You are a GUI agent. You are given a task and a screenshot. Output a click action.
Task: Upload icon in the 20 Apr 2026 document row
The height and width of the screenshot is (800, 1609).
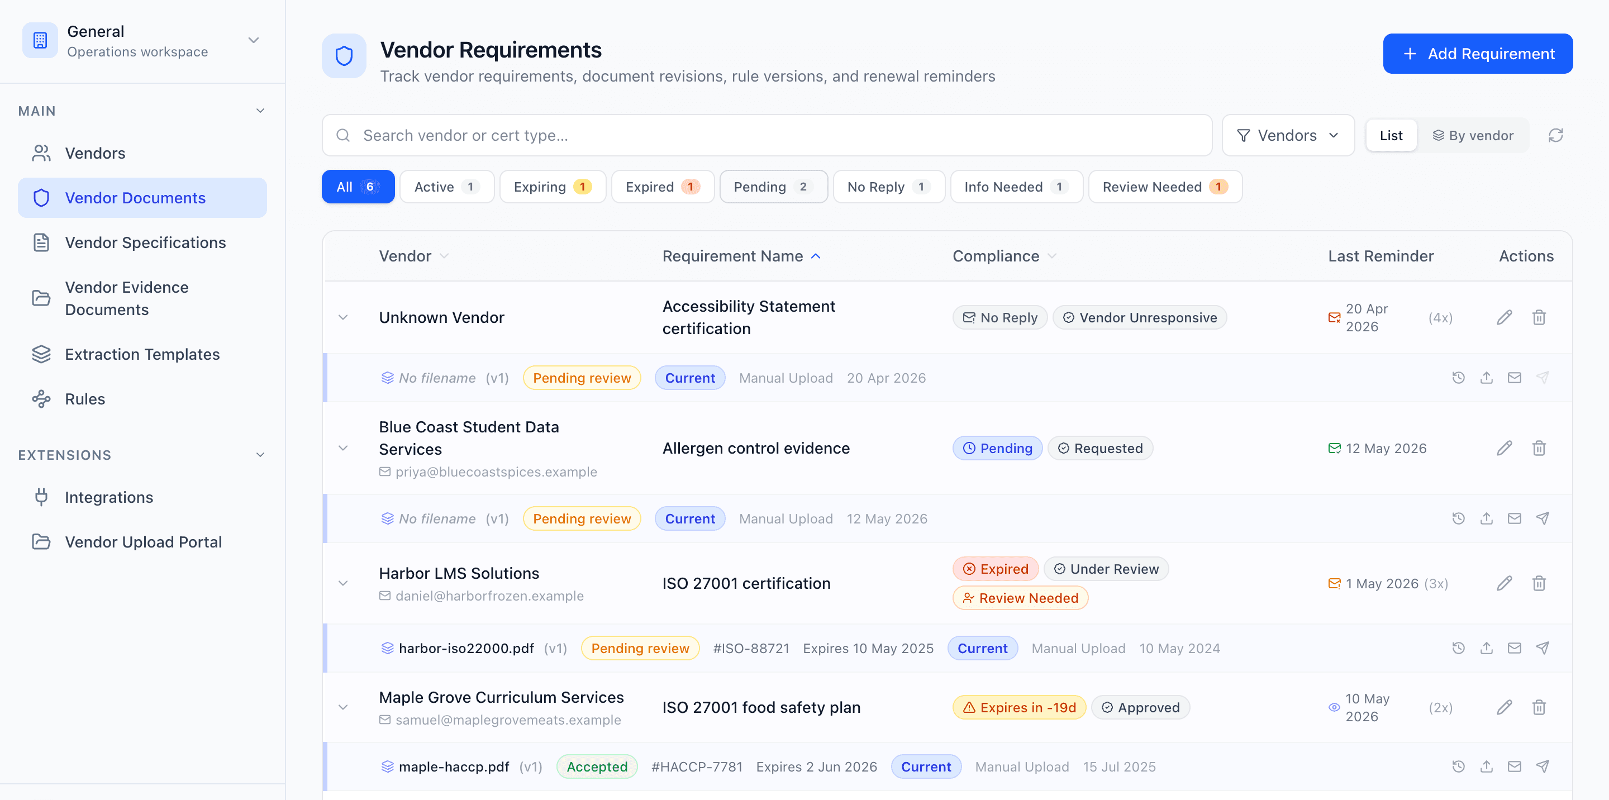click(1487, 377)
